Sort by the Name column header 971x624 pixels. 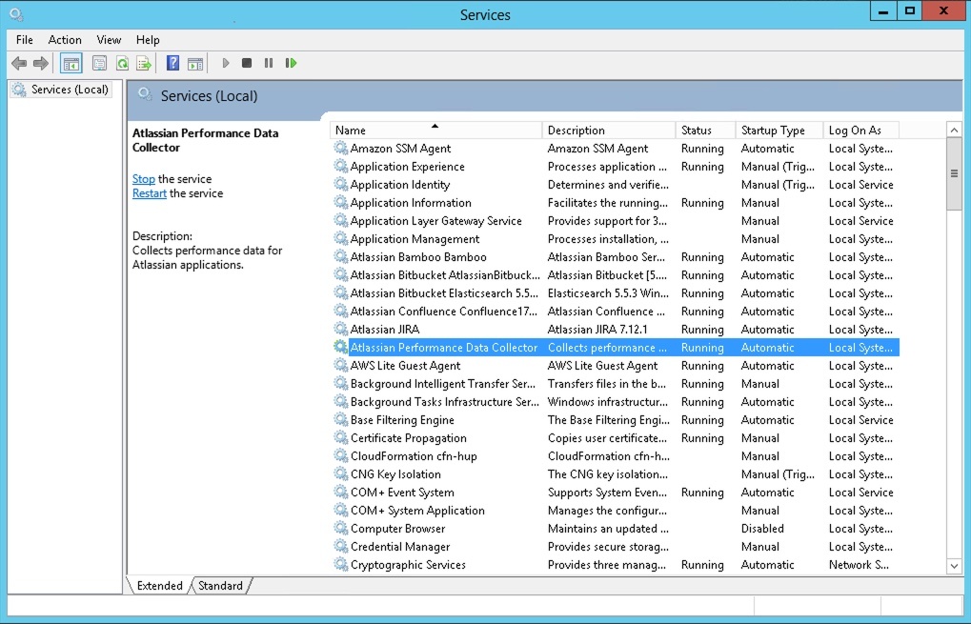coord(436,130)
